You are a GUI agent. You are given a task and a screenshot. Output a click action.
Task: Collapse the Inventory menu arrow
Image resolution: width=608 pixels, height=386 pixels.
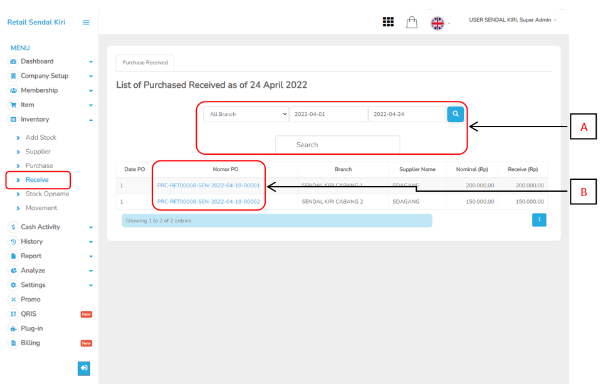pyautogui.click(x=91, y=120)
